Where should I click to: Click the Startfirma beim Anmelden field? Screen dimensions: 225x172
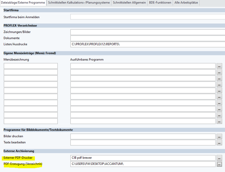[147, 17]
